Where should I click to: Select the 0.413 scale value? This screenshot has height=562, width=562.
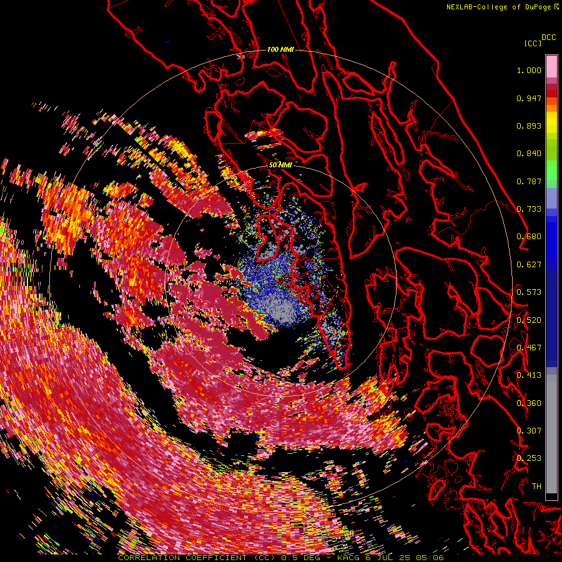click(x=529, y=375)
